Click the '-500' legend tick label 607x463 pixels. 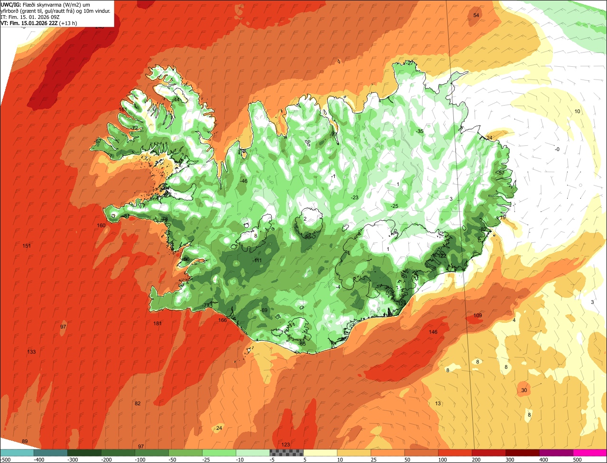click(x=6, y=460)
